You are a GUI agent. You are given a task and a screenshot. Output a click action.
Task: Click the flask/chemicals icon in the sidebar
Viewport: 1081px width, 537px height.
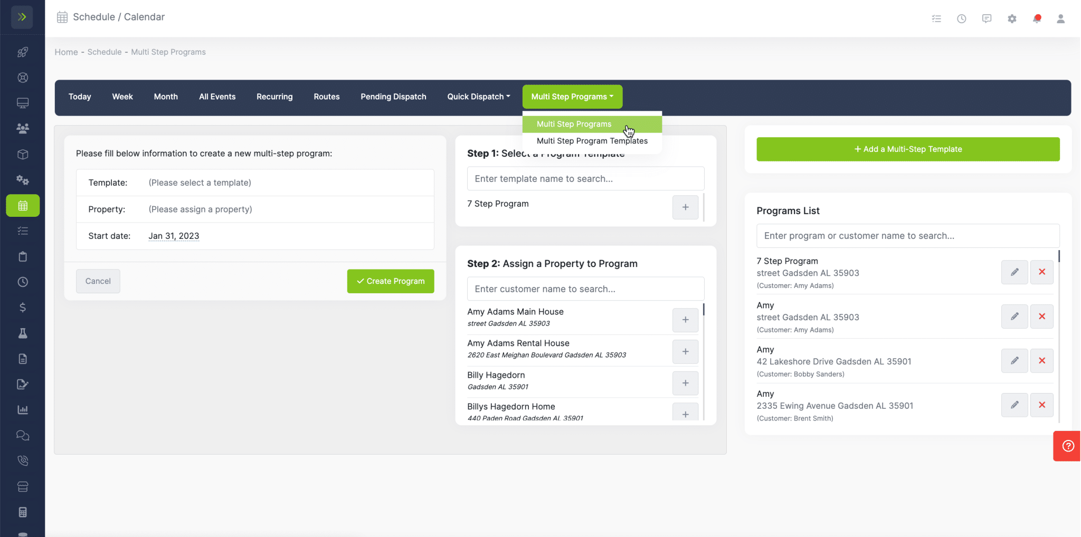(x=23, y=333)
